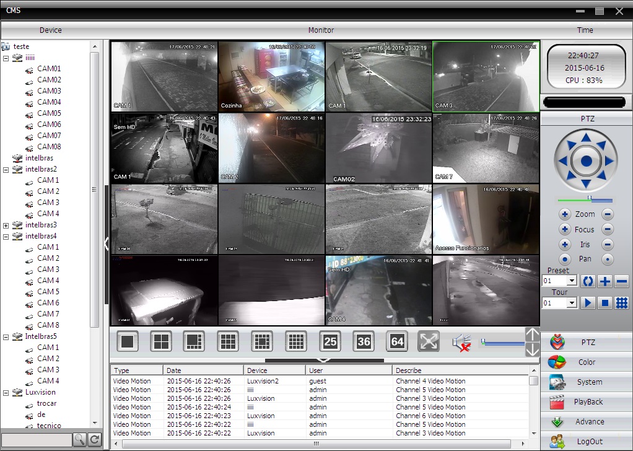Open the PlayBack panel
This screenshot has height=451, width=633.
coord(587,401)
